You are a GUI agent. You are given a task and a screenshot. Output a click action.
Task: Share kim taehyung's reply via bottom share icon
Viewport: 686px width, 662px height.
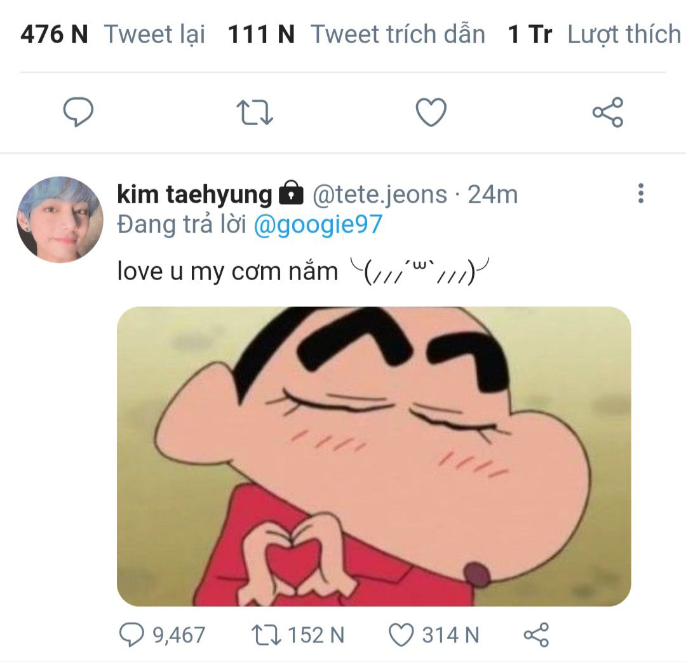535,635
